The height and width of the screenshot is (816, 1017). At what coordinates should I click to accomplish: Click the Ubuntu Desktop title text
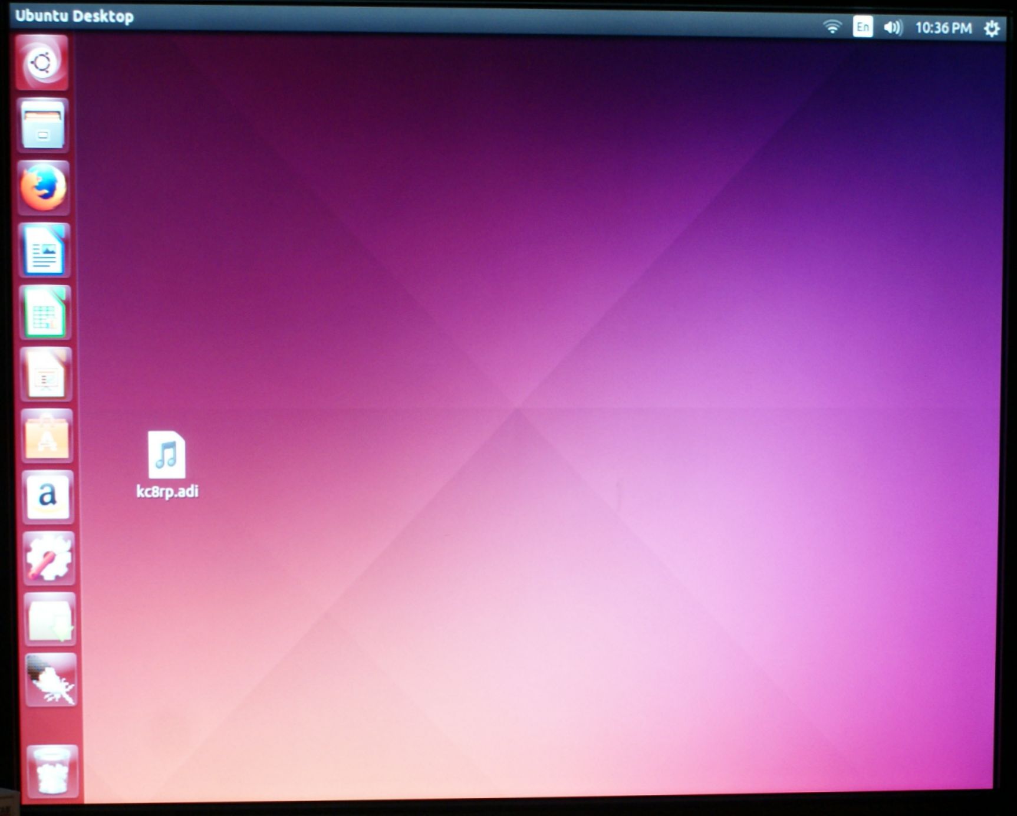(74, 16)
